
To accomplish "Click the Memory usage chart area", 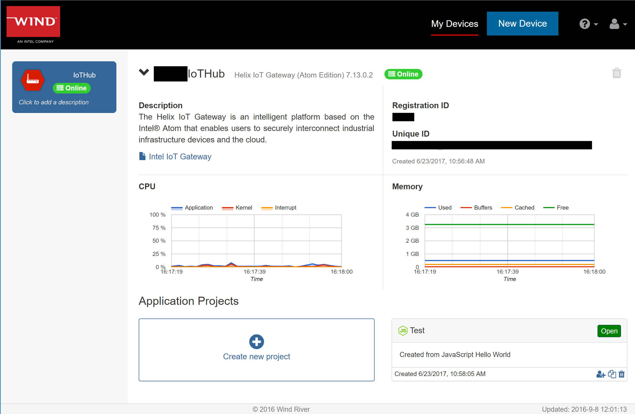I will pyautogui.click(x=509, y=240).
